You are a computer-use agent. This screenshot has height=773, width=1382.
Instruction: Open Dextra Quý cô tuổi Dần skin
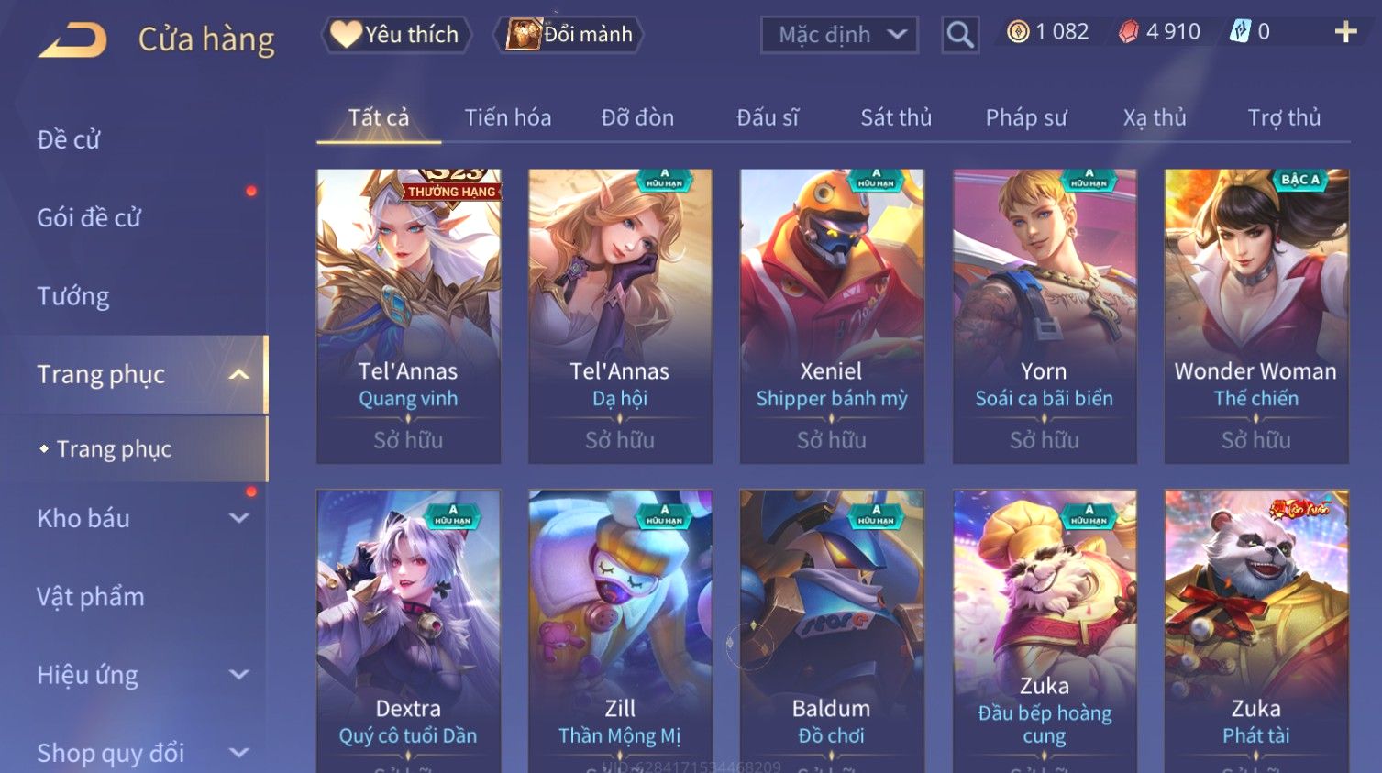coord(409,631)
